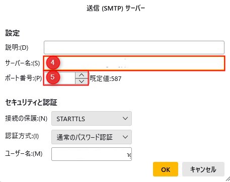
Task: Open the 接続の保護 STARTTLS dropdown
Action: [92, 119]
